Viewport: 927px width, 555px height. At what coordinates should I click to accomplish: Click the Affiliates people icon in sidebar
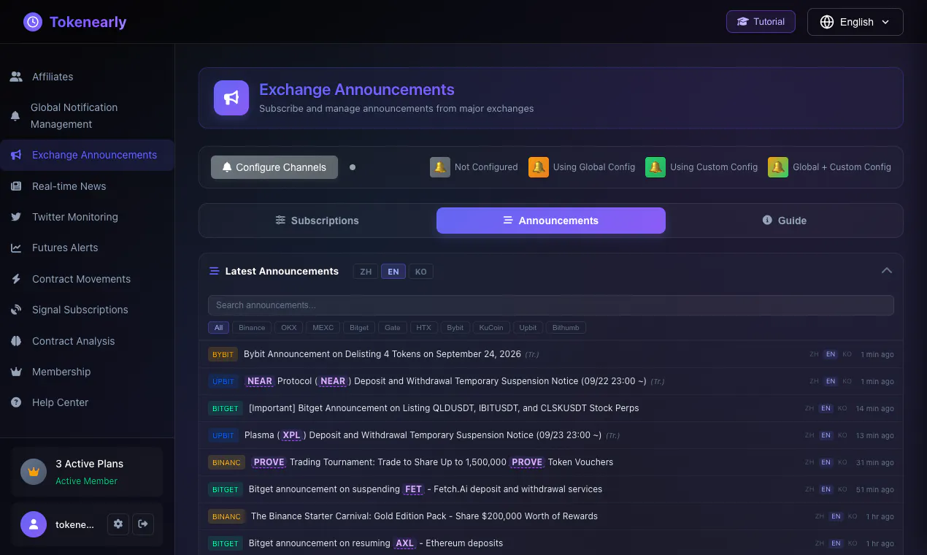point(16,77)
